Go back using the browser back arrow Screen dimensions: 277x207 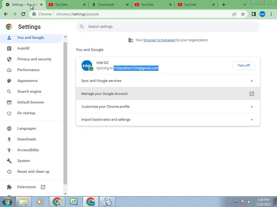pyautogui.click(x=6, y=14)
